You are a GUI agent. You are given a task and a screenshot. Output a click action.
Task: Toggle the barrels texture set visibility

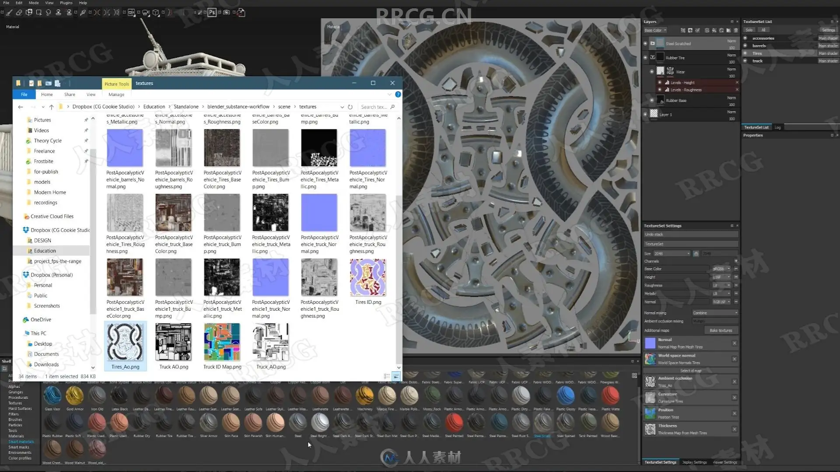pyautogui.click(x=745, y=45)
